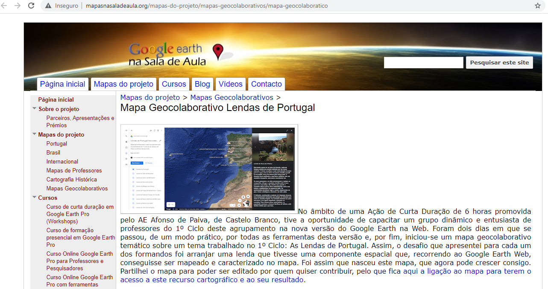
Task: Collapse the Cursos sidebar section
Action: click(34, 197)
